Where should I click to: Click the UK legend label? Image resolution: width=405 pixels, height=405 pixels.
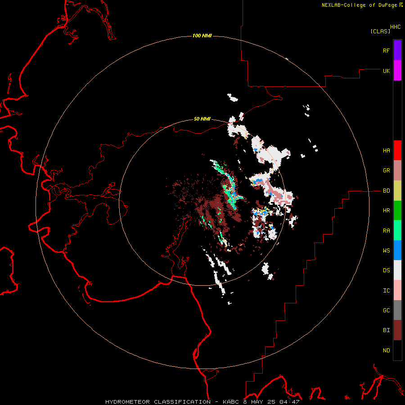[x=386, y=71]
